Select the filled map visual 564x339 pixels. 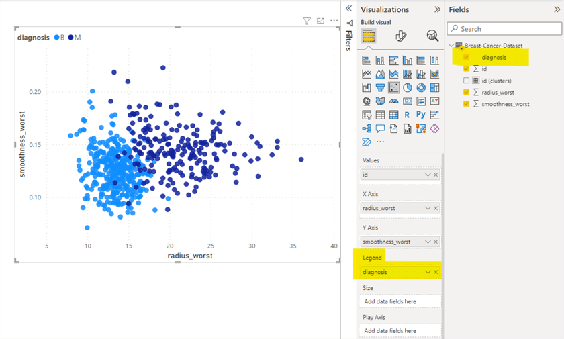(380, 101)
